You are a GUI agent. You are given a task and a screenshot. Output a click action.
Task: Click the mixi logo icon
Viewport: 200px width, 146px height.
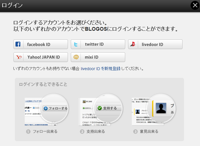coord(76,57)
